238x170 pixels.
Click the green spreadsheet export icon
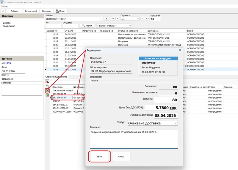pos(47,95)
